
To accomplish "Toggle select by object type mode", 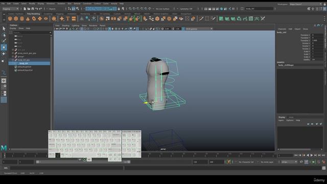I will click(x=74, y=9).
